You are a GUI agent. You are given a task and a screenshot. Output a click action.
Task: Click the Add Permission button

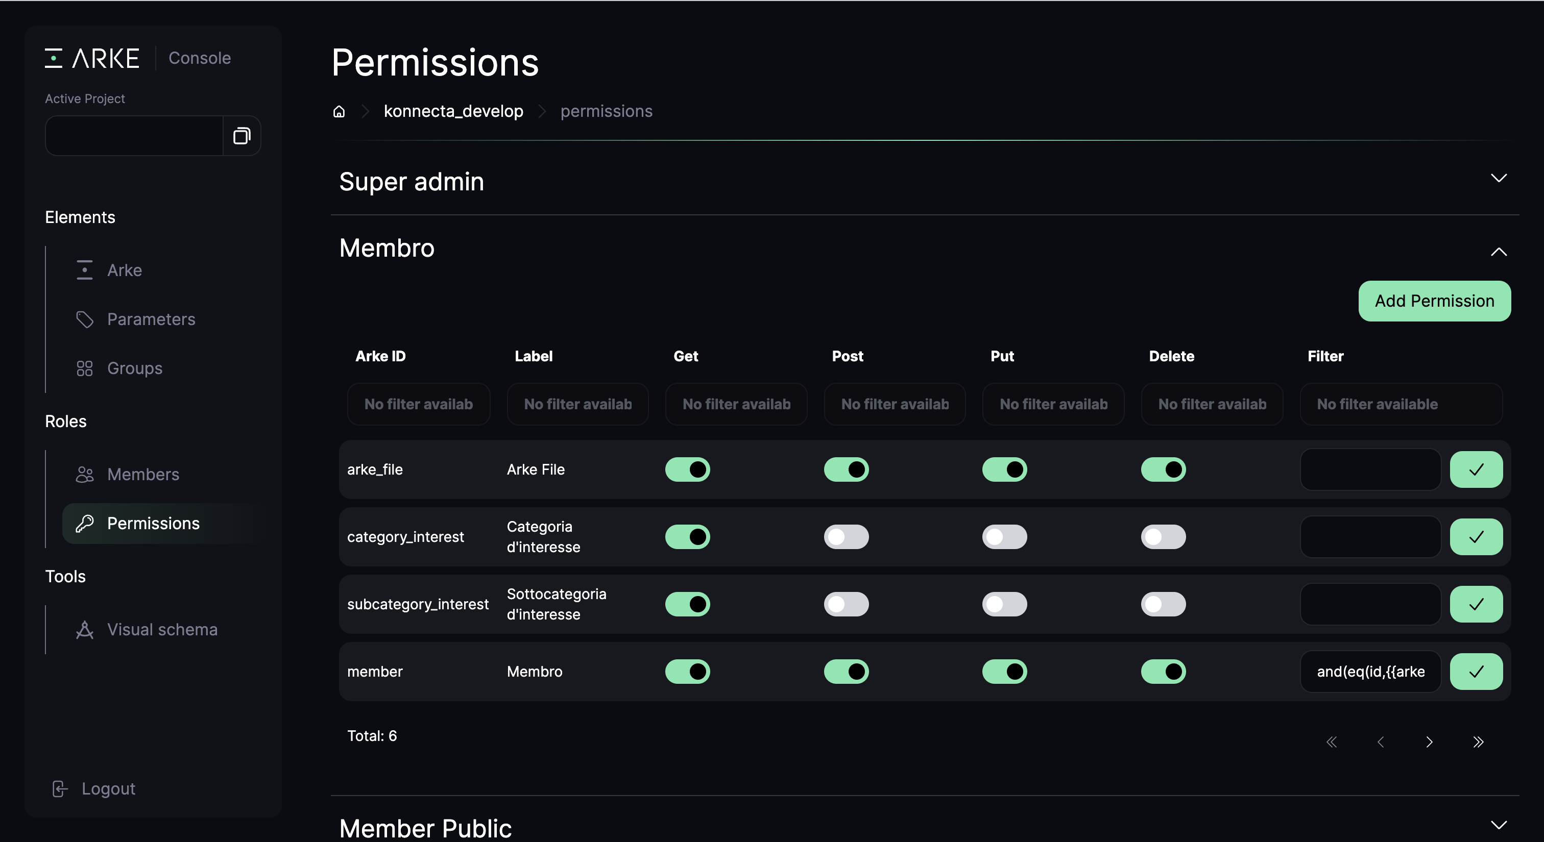point(1434,301)
